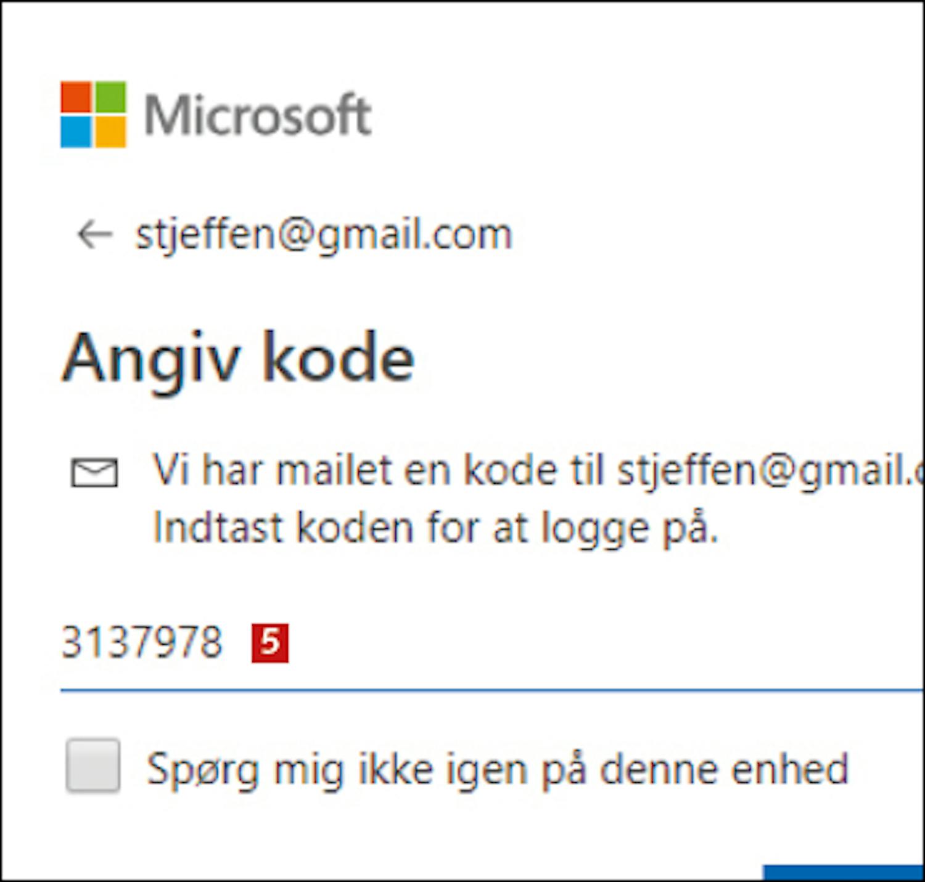
Task: Click the red square of Microsoft logo
Action: coord(76,97)
